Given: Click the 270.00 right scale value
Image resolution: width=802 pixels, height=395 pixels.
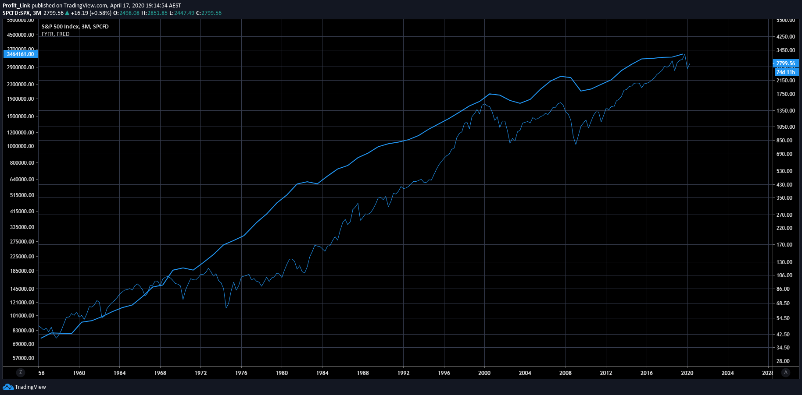Looking at the screenshot, I should click(784, 215).
